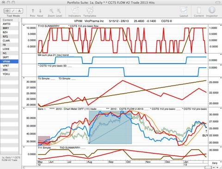Go to the next chart with Next
222x169 pixels.
pyautogui.click(x=40, y=12)
